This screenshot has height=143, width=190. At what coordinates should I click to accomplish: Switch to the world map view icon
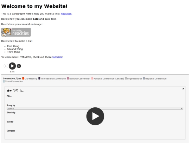tap(15, 90)
